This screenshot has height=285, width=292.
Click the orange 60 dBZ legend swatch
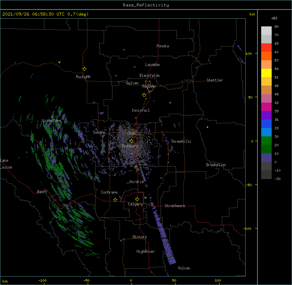coord(266,56)
